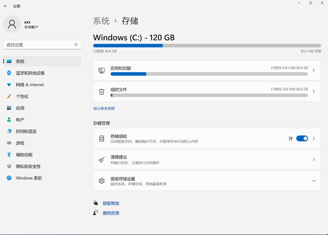Click the Bluetooth icon for 蓝牙和其他设备
328x235 pixels.
click(x=9, y=73)
